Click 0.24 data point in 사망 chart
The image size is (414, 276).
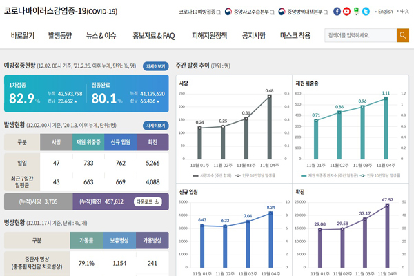click(199, 128)
